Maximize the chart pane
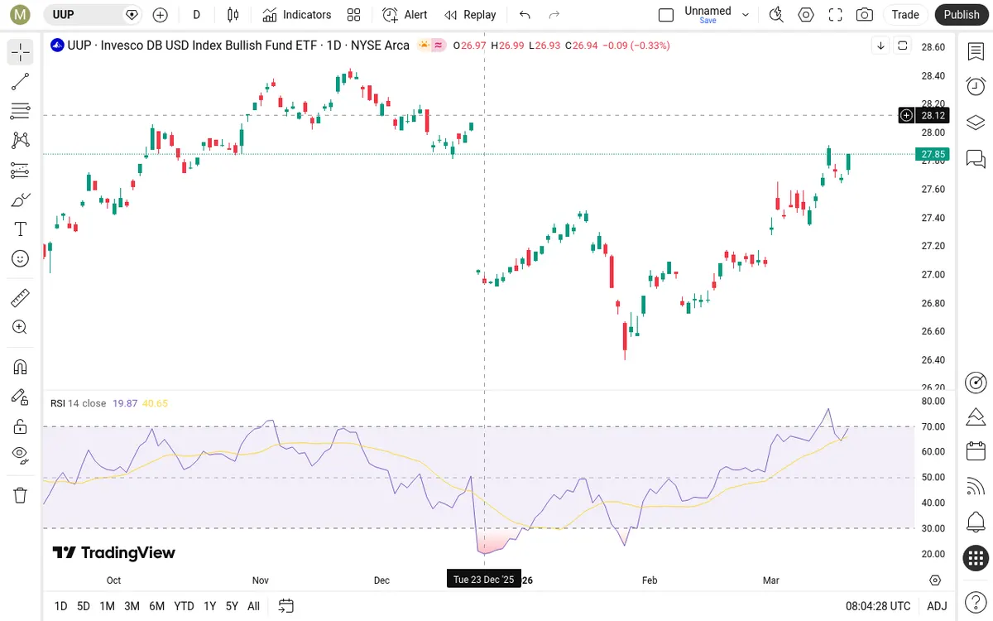 [x=903, y=46]
